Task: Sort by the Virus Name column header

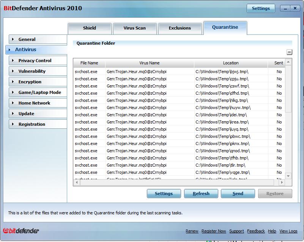Action: point(150,63)
